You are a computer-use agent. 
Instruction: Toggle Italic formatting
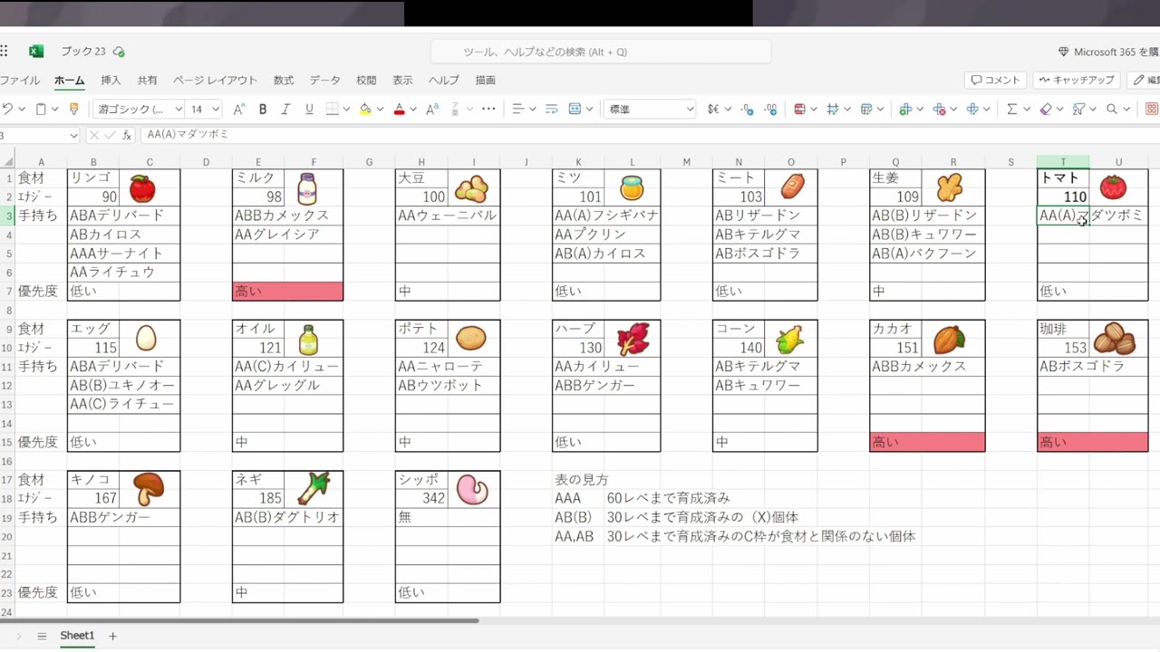point(285,109)
